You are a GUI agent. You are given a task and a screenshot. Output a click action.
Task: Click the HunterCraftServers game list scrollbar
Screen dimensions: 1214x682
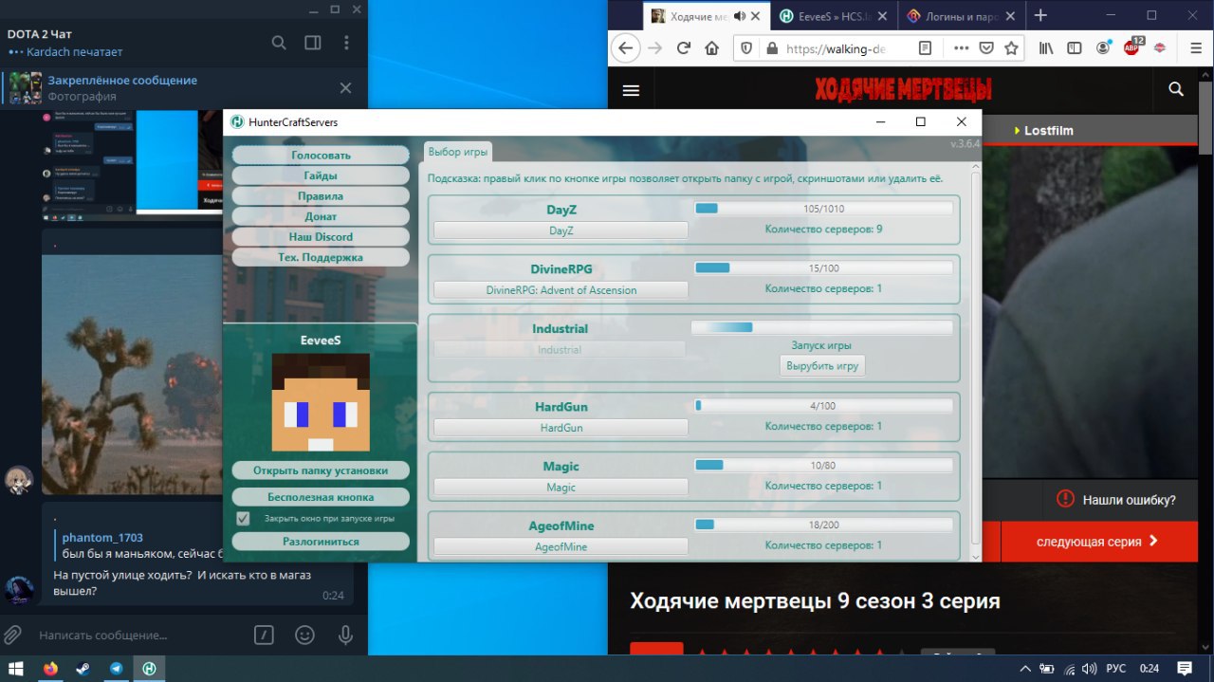click(976, 360)
